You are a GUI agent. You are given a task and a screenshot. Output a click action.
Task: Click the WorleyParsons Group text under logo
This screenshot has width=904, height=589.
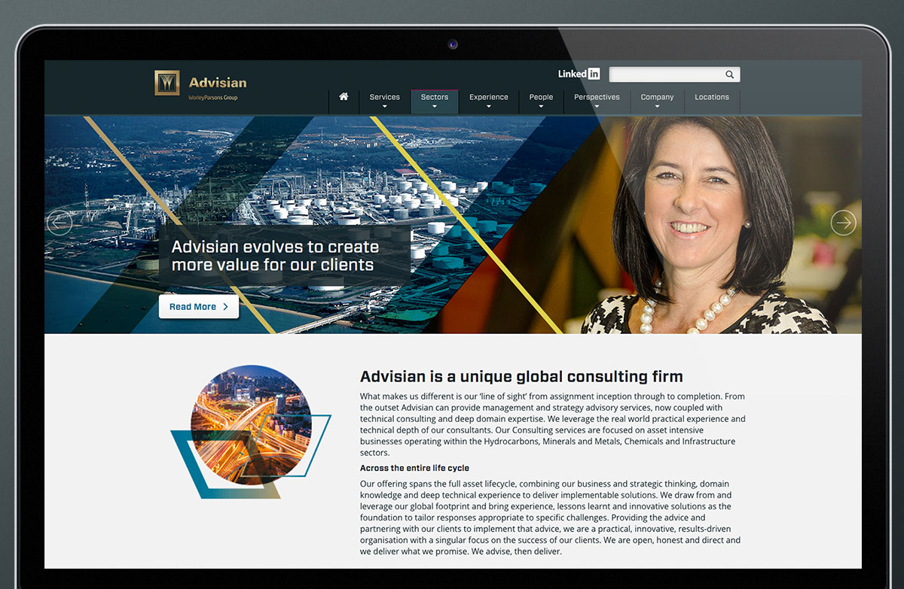(x=212, y=98)
